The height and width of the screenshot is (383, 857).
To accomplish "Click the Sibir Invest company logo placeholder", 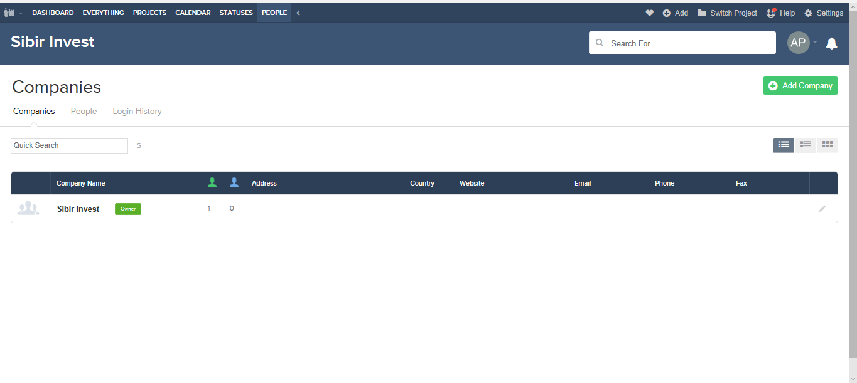I will (x=28, y=209).
